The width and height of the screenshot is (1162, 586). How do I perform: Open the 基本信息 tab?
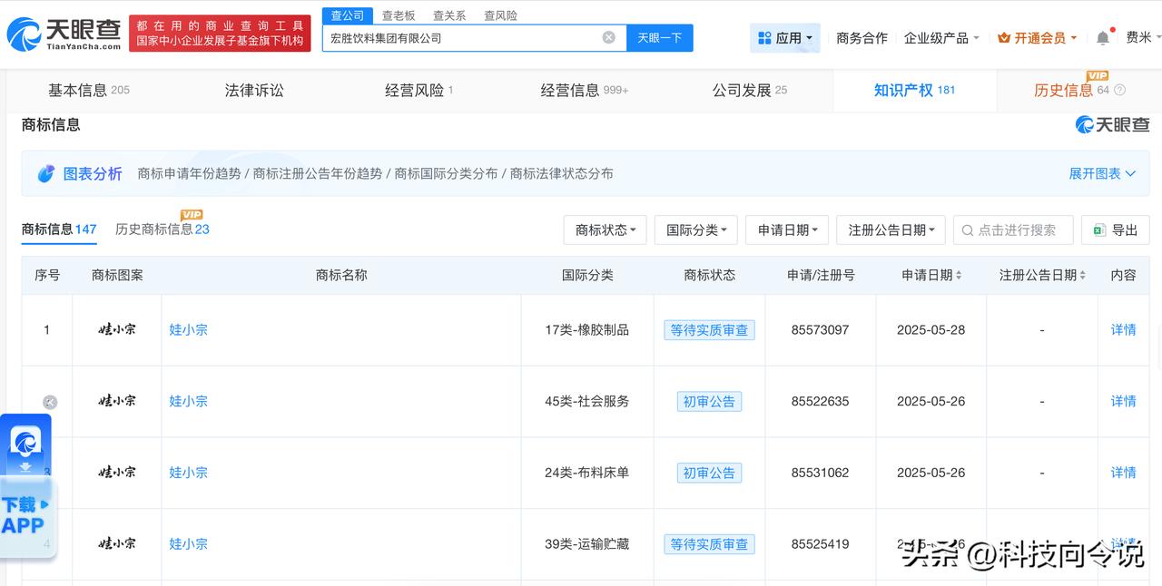coord(89,90)
